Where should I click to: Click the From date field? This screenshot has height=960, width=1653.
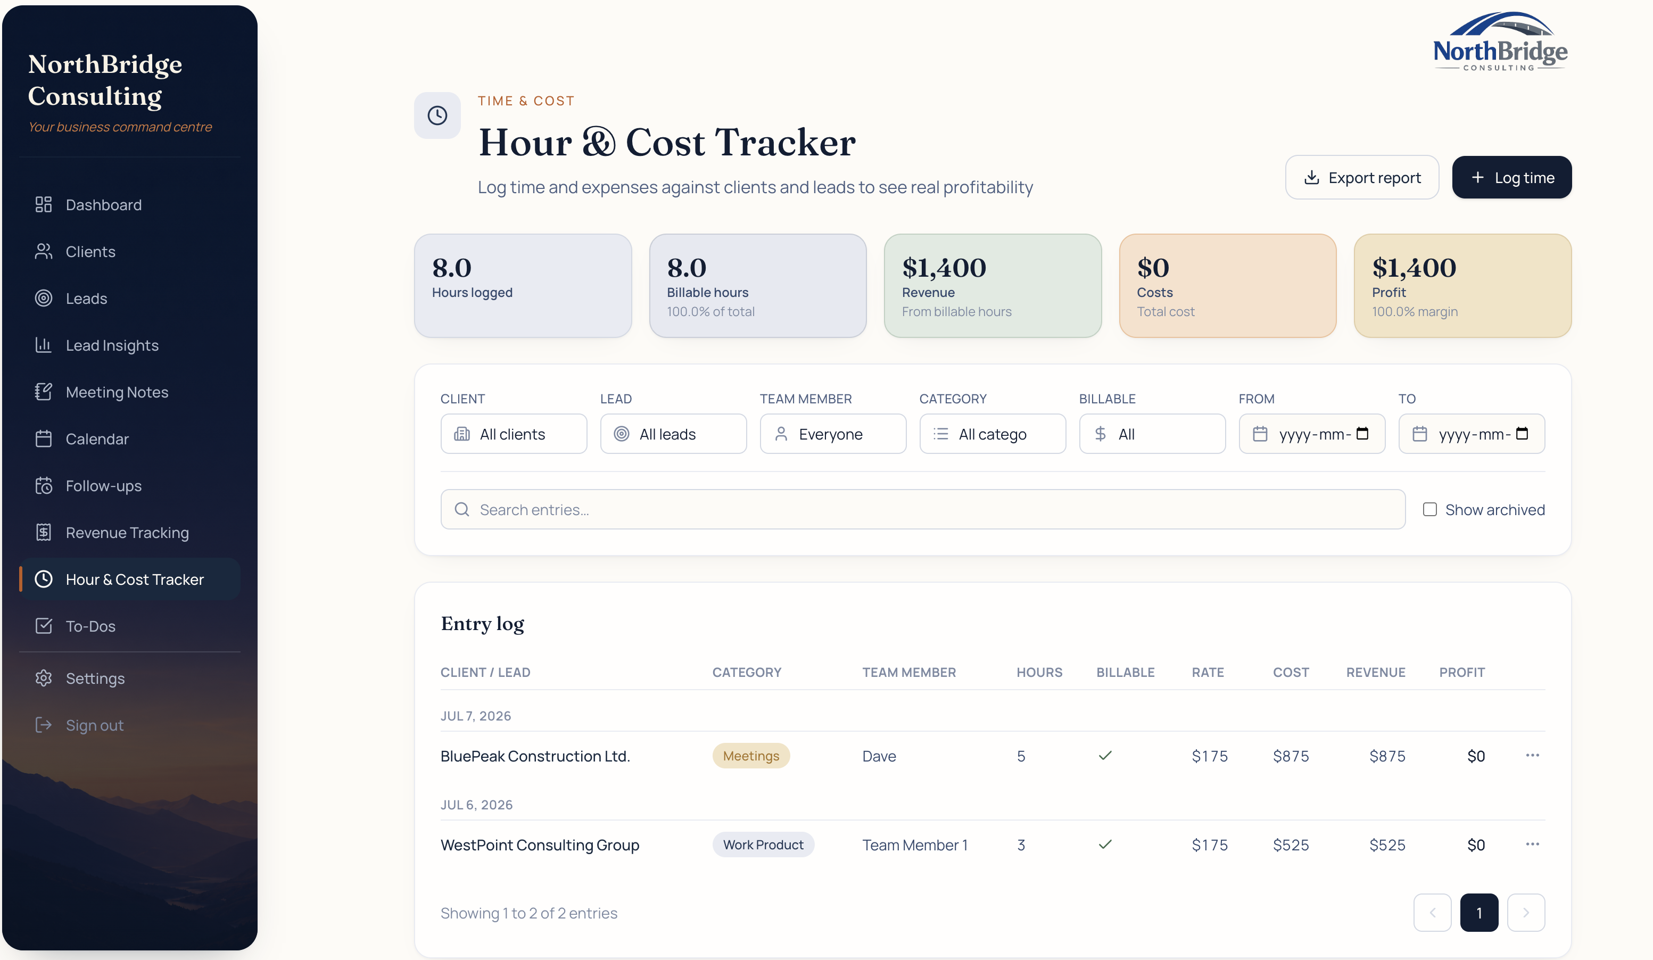[x=1312, y=434]
